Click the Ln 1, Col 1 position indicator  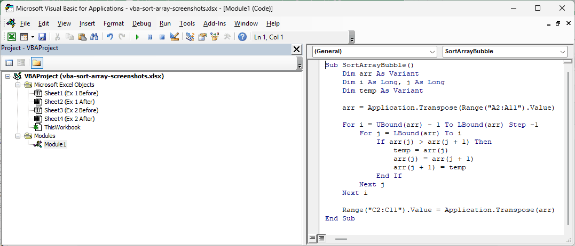269,37
